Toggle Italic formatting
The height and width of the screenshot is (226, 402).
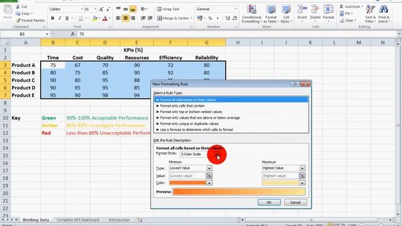[60, 18]
